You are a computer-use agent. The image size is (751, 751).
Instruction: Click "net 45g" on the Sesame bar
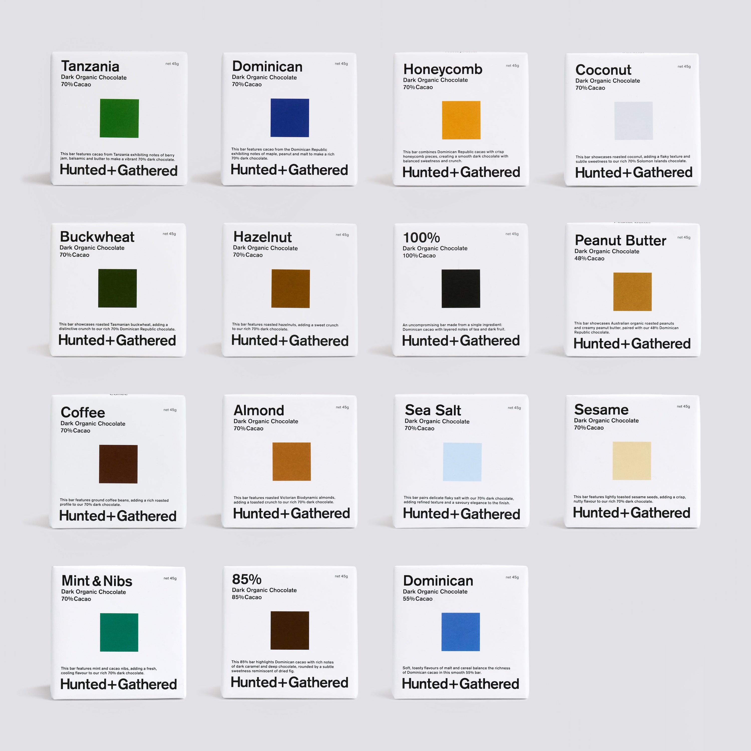coord(683,407)
